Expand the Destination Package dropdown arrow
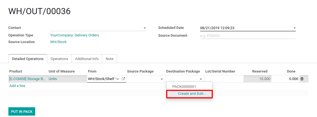This screenshot has height=117, width=317. (x=201, y=79)
